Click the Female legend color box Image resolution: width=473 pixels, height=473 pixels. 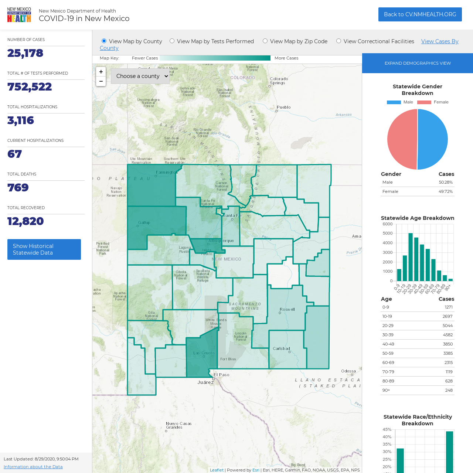click(x=424, y=102)
